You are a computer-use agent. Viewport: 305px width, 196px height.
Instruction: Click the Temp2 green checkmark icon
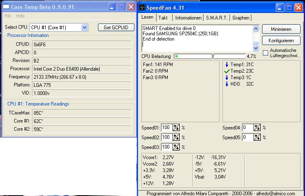tap(227, 71)
